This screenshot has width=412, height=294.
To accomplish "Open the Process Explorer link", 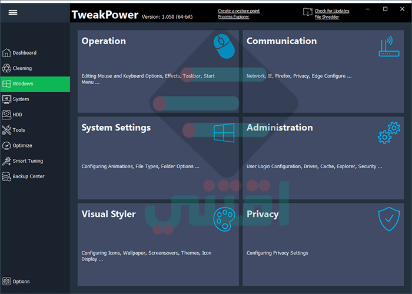I will [x=234, y=17].
